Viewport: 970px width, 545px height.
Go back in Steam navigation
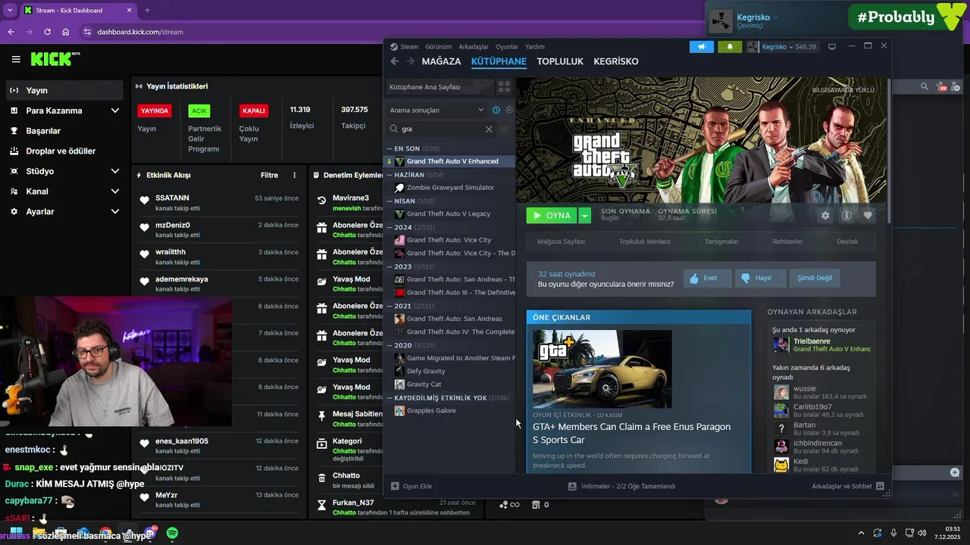[394, 61]
